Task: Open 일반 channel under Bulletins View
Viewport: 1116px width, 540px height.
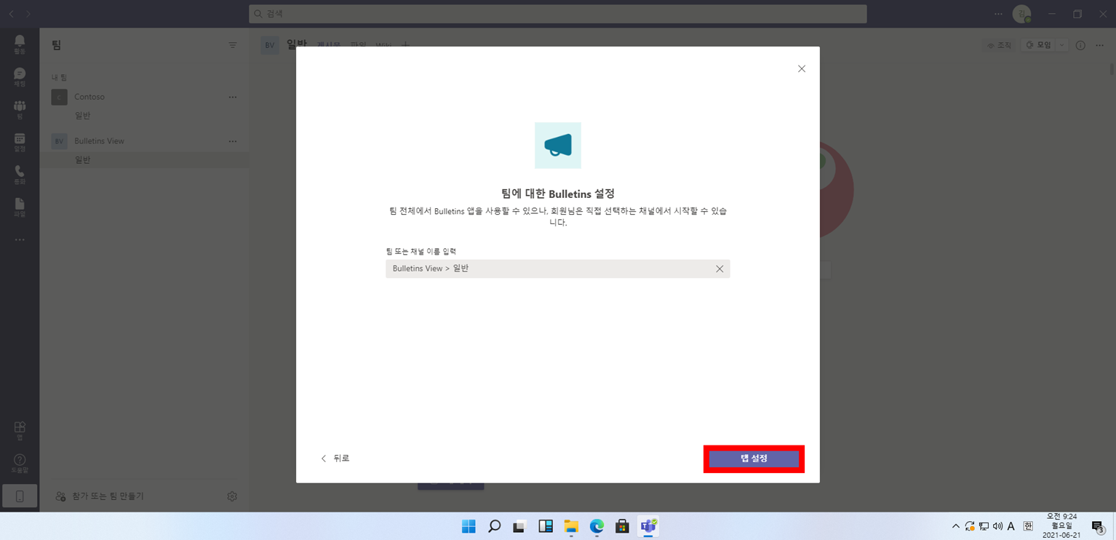Action: coord(144,160)
